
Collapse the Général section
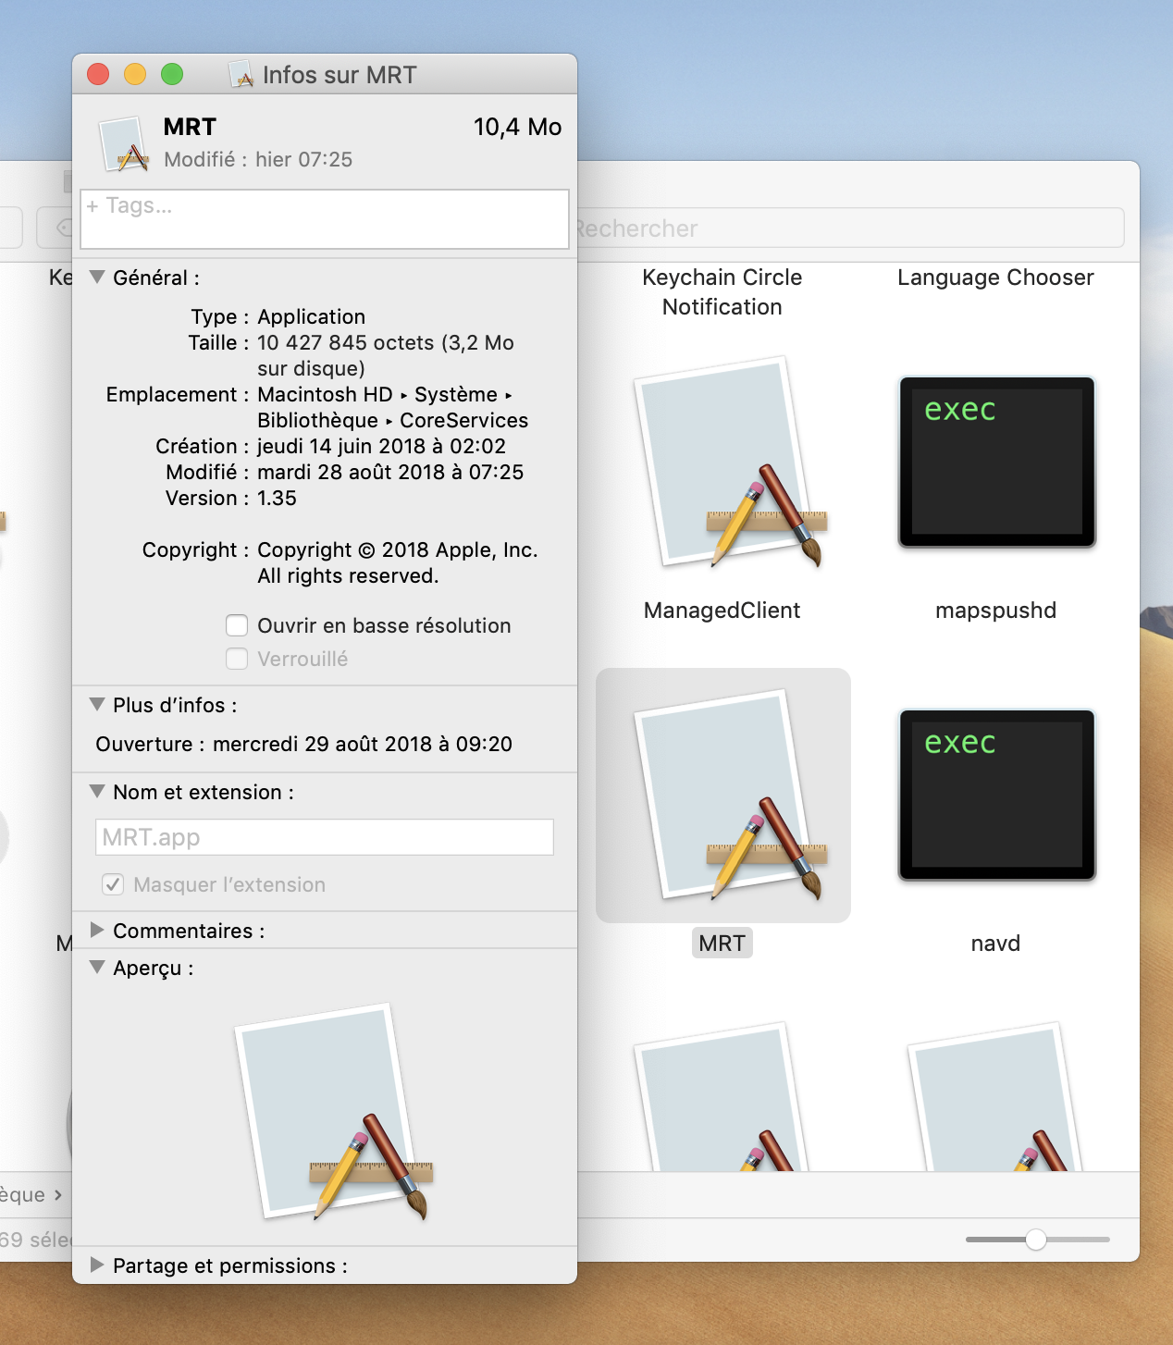(x=97, y=278)
